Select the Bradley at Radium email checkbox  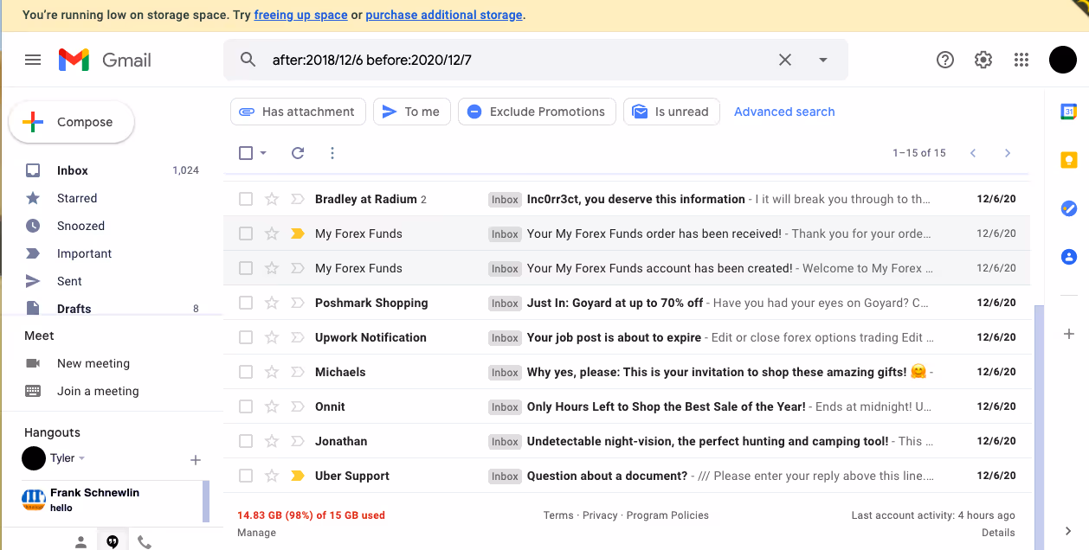coord(246,199)
